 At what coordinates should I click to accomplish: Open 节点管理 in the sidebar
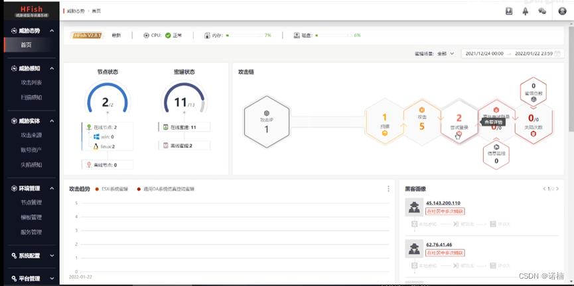(31, 203)
